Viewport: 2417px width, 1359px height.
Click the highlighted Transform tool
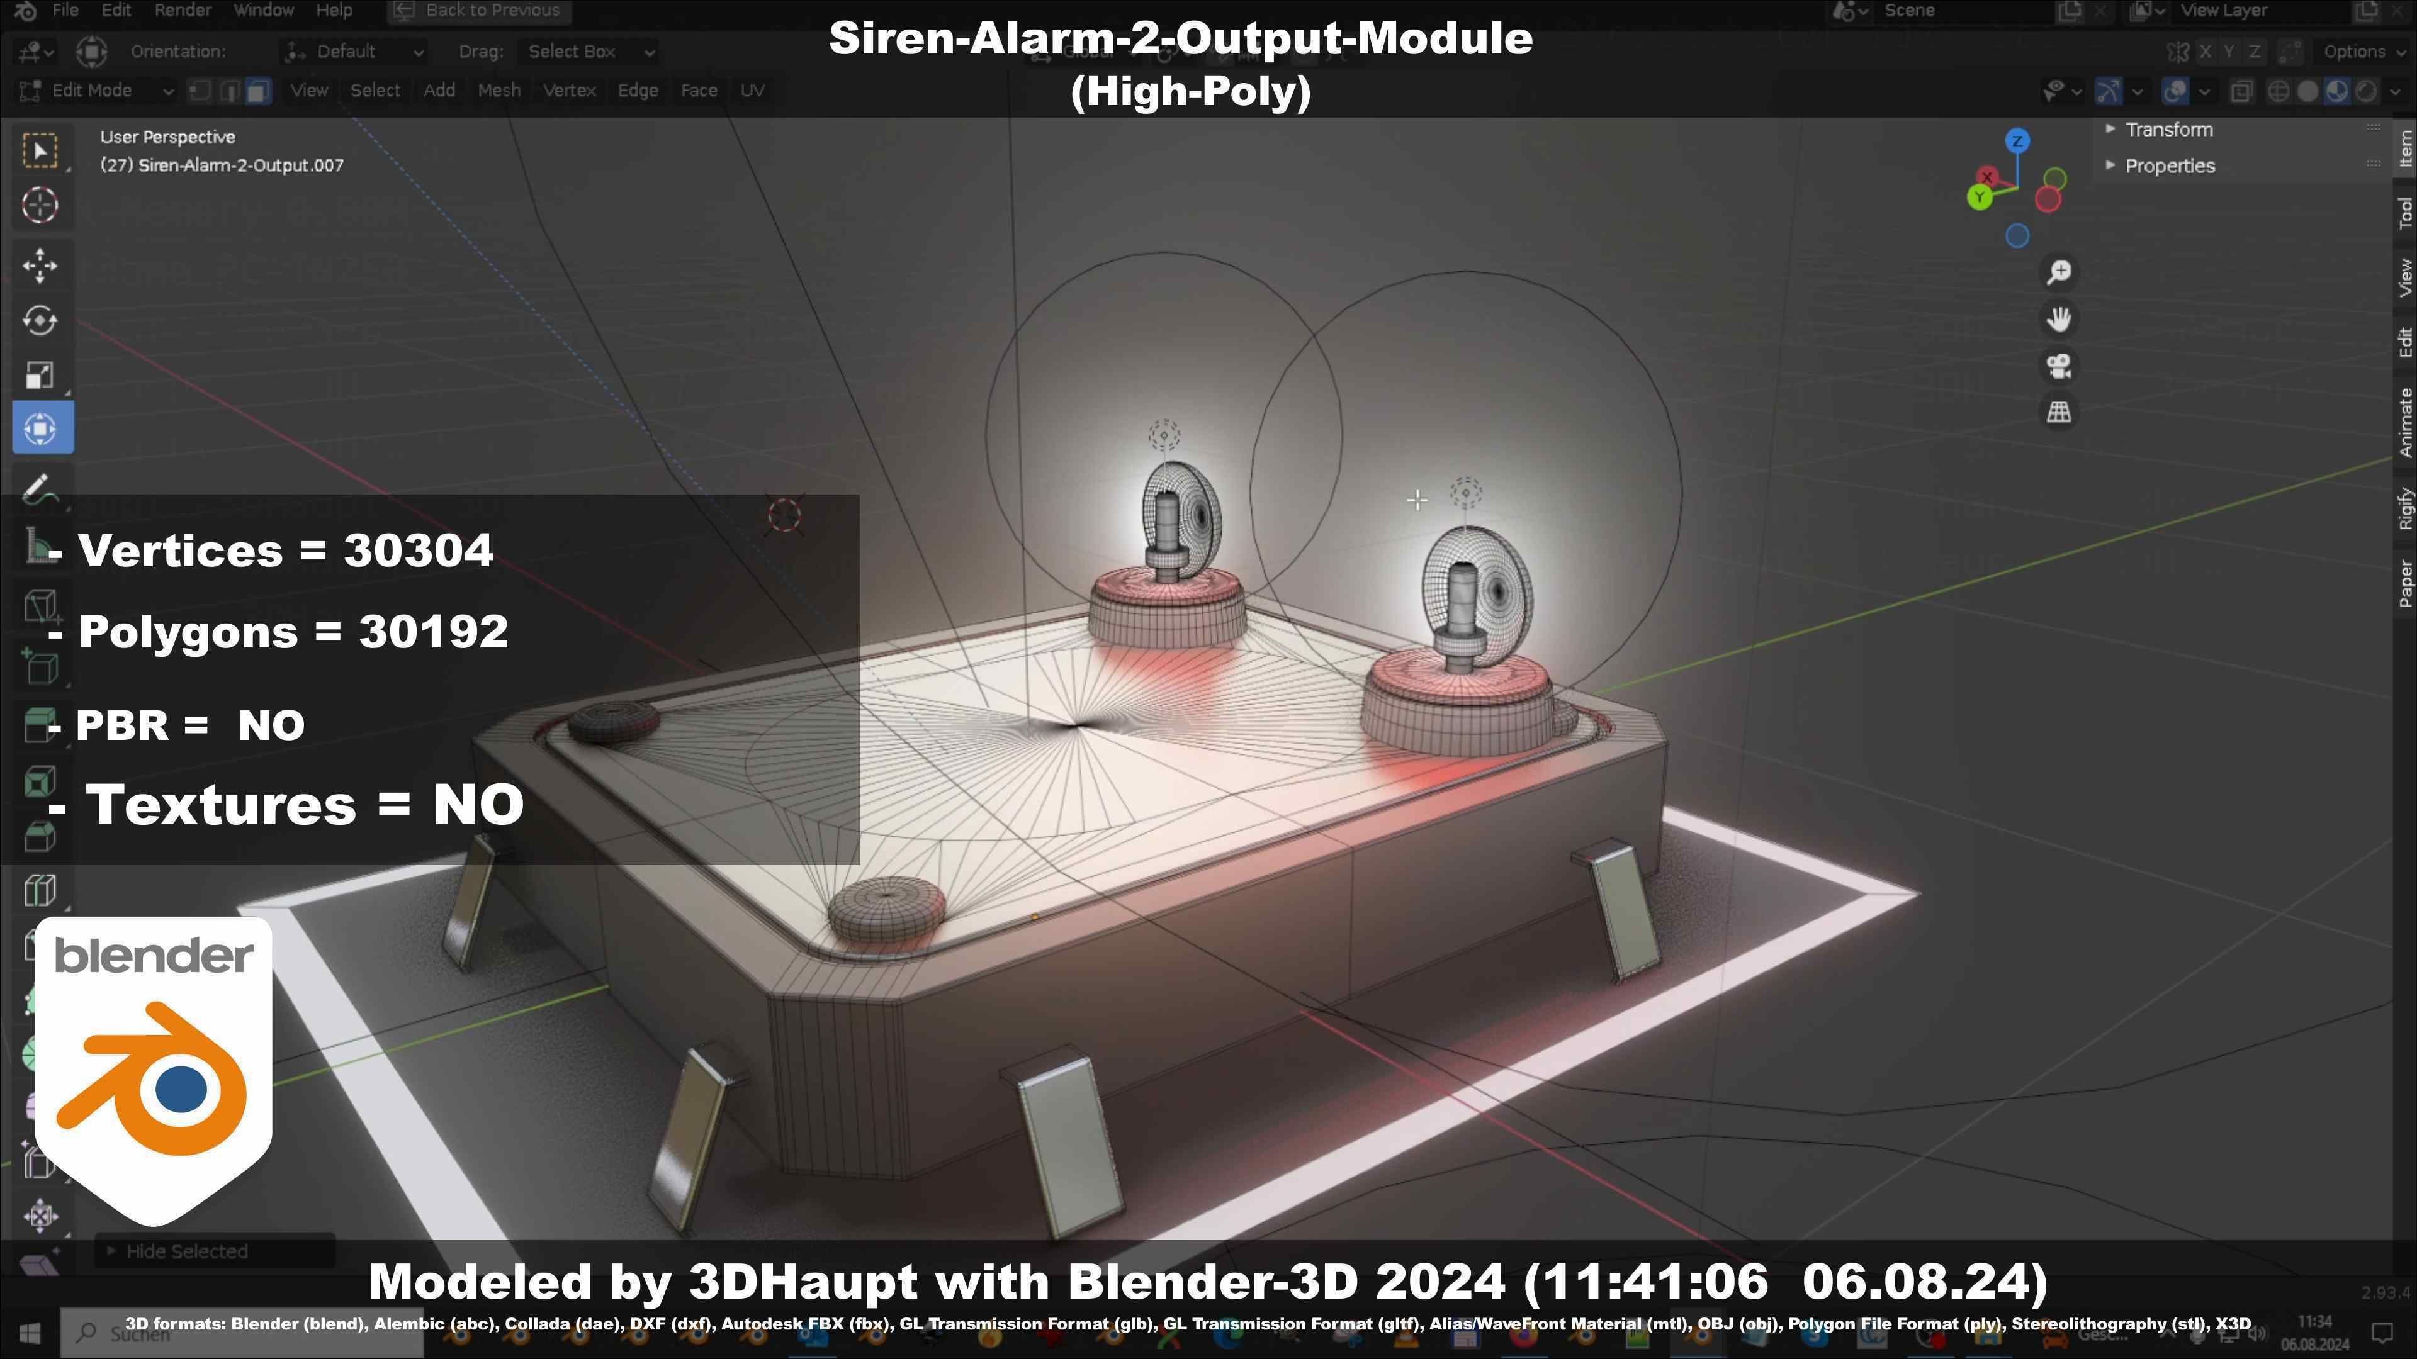coord(42,428)
